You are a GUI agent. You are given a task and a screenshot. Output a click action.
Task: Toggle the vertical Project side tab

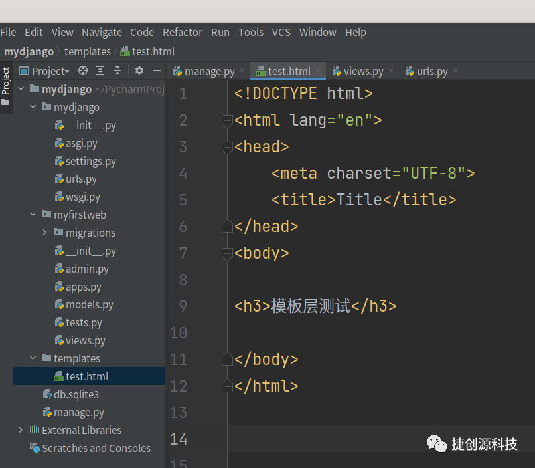click(x=5, y=87)
